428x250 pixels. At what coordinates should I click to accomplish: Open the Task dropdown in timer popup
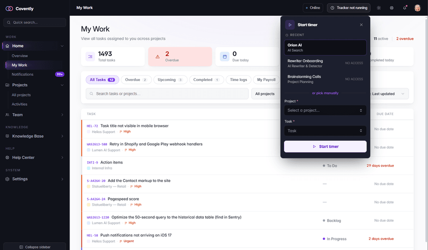(x=325, y=131)
